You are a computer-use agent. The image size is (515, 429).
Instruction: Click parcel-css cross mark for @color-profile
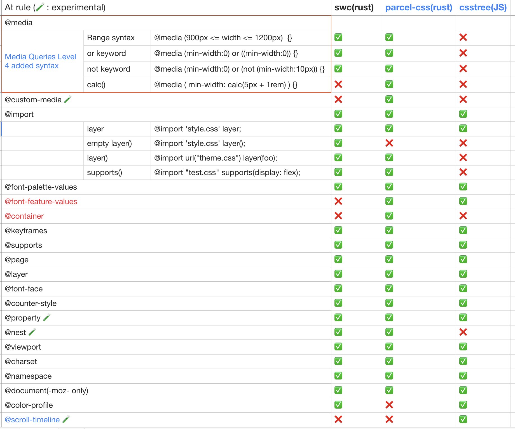point(389,405)
